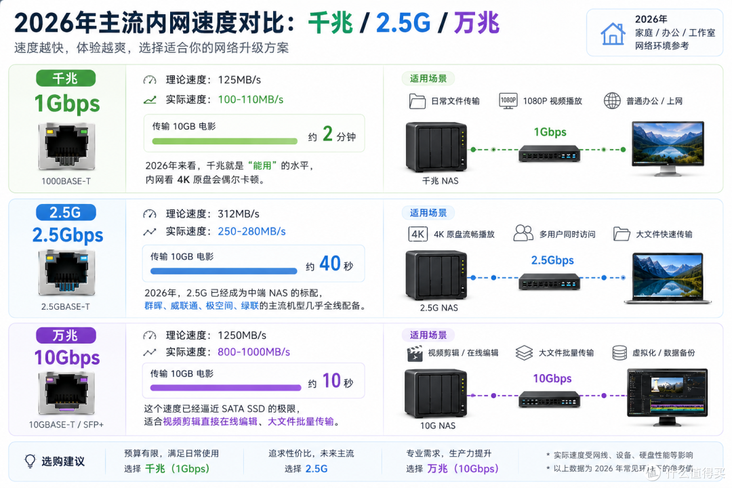The image size is (732, 488).
Task: Click the blue 40 秒 transfer progress bar
Action: point(224,271)
